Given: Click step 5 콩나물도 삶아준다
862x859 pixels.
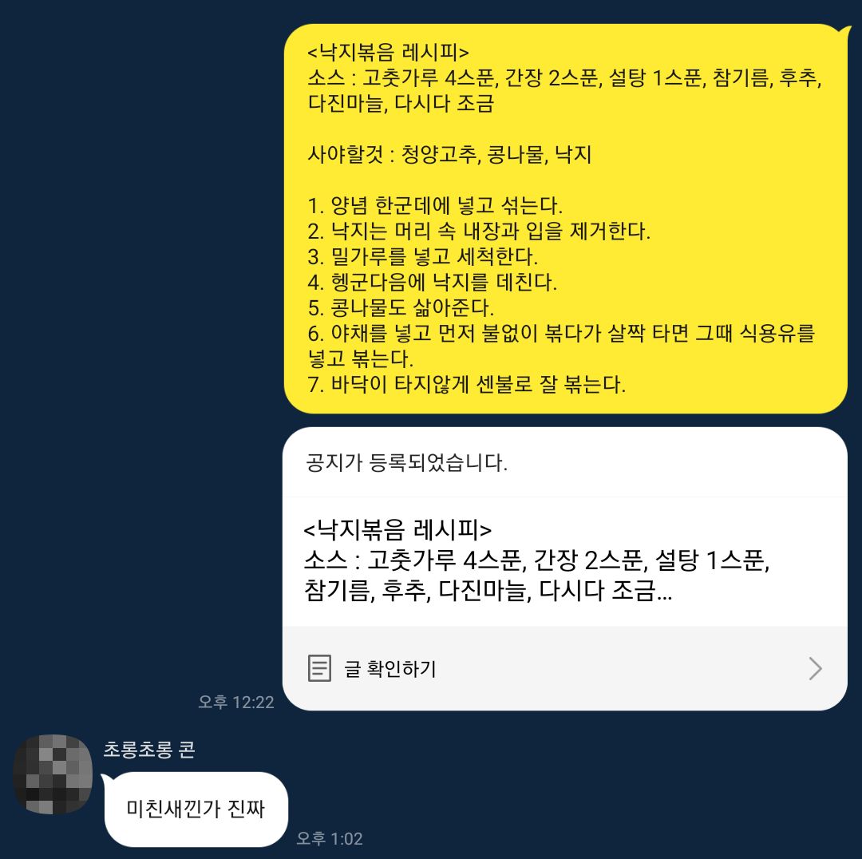Looking at the screenshot, I should [x=401, y=307].
